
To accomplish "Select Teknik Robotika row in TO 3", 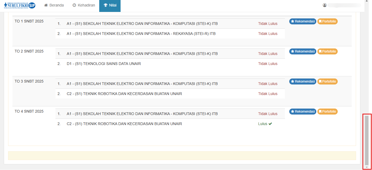I will pos(124,94).
